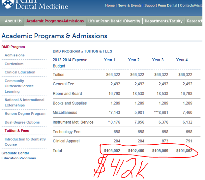Click the Year 1 total $103,002
The height and width of the screenshot is (180, 205).
pyautogui.click(x=112, y=151)
